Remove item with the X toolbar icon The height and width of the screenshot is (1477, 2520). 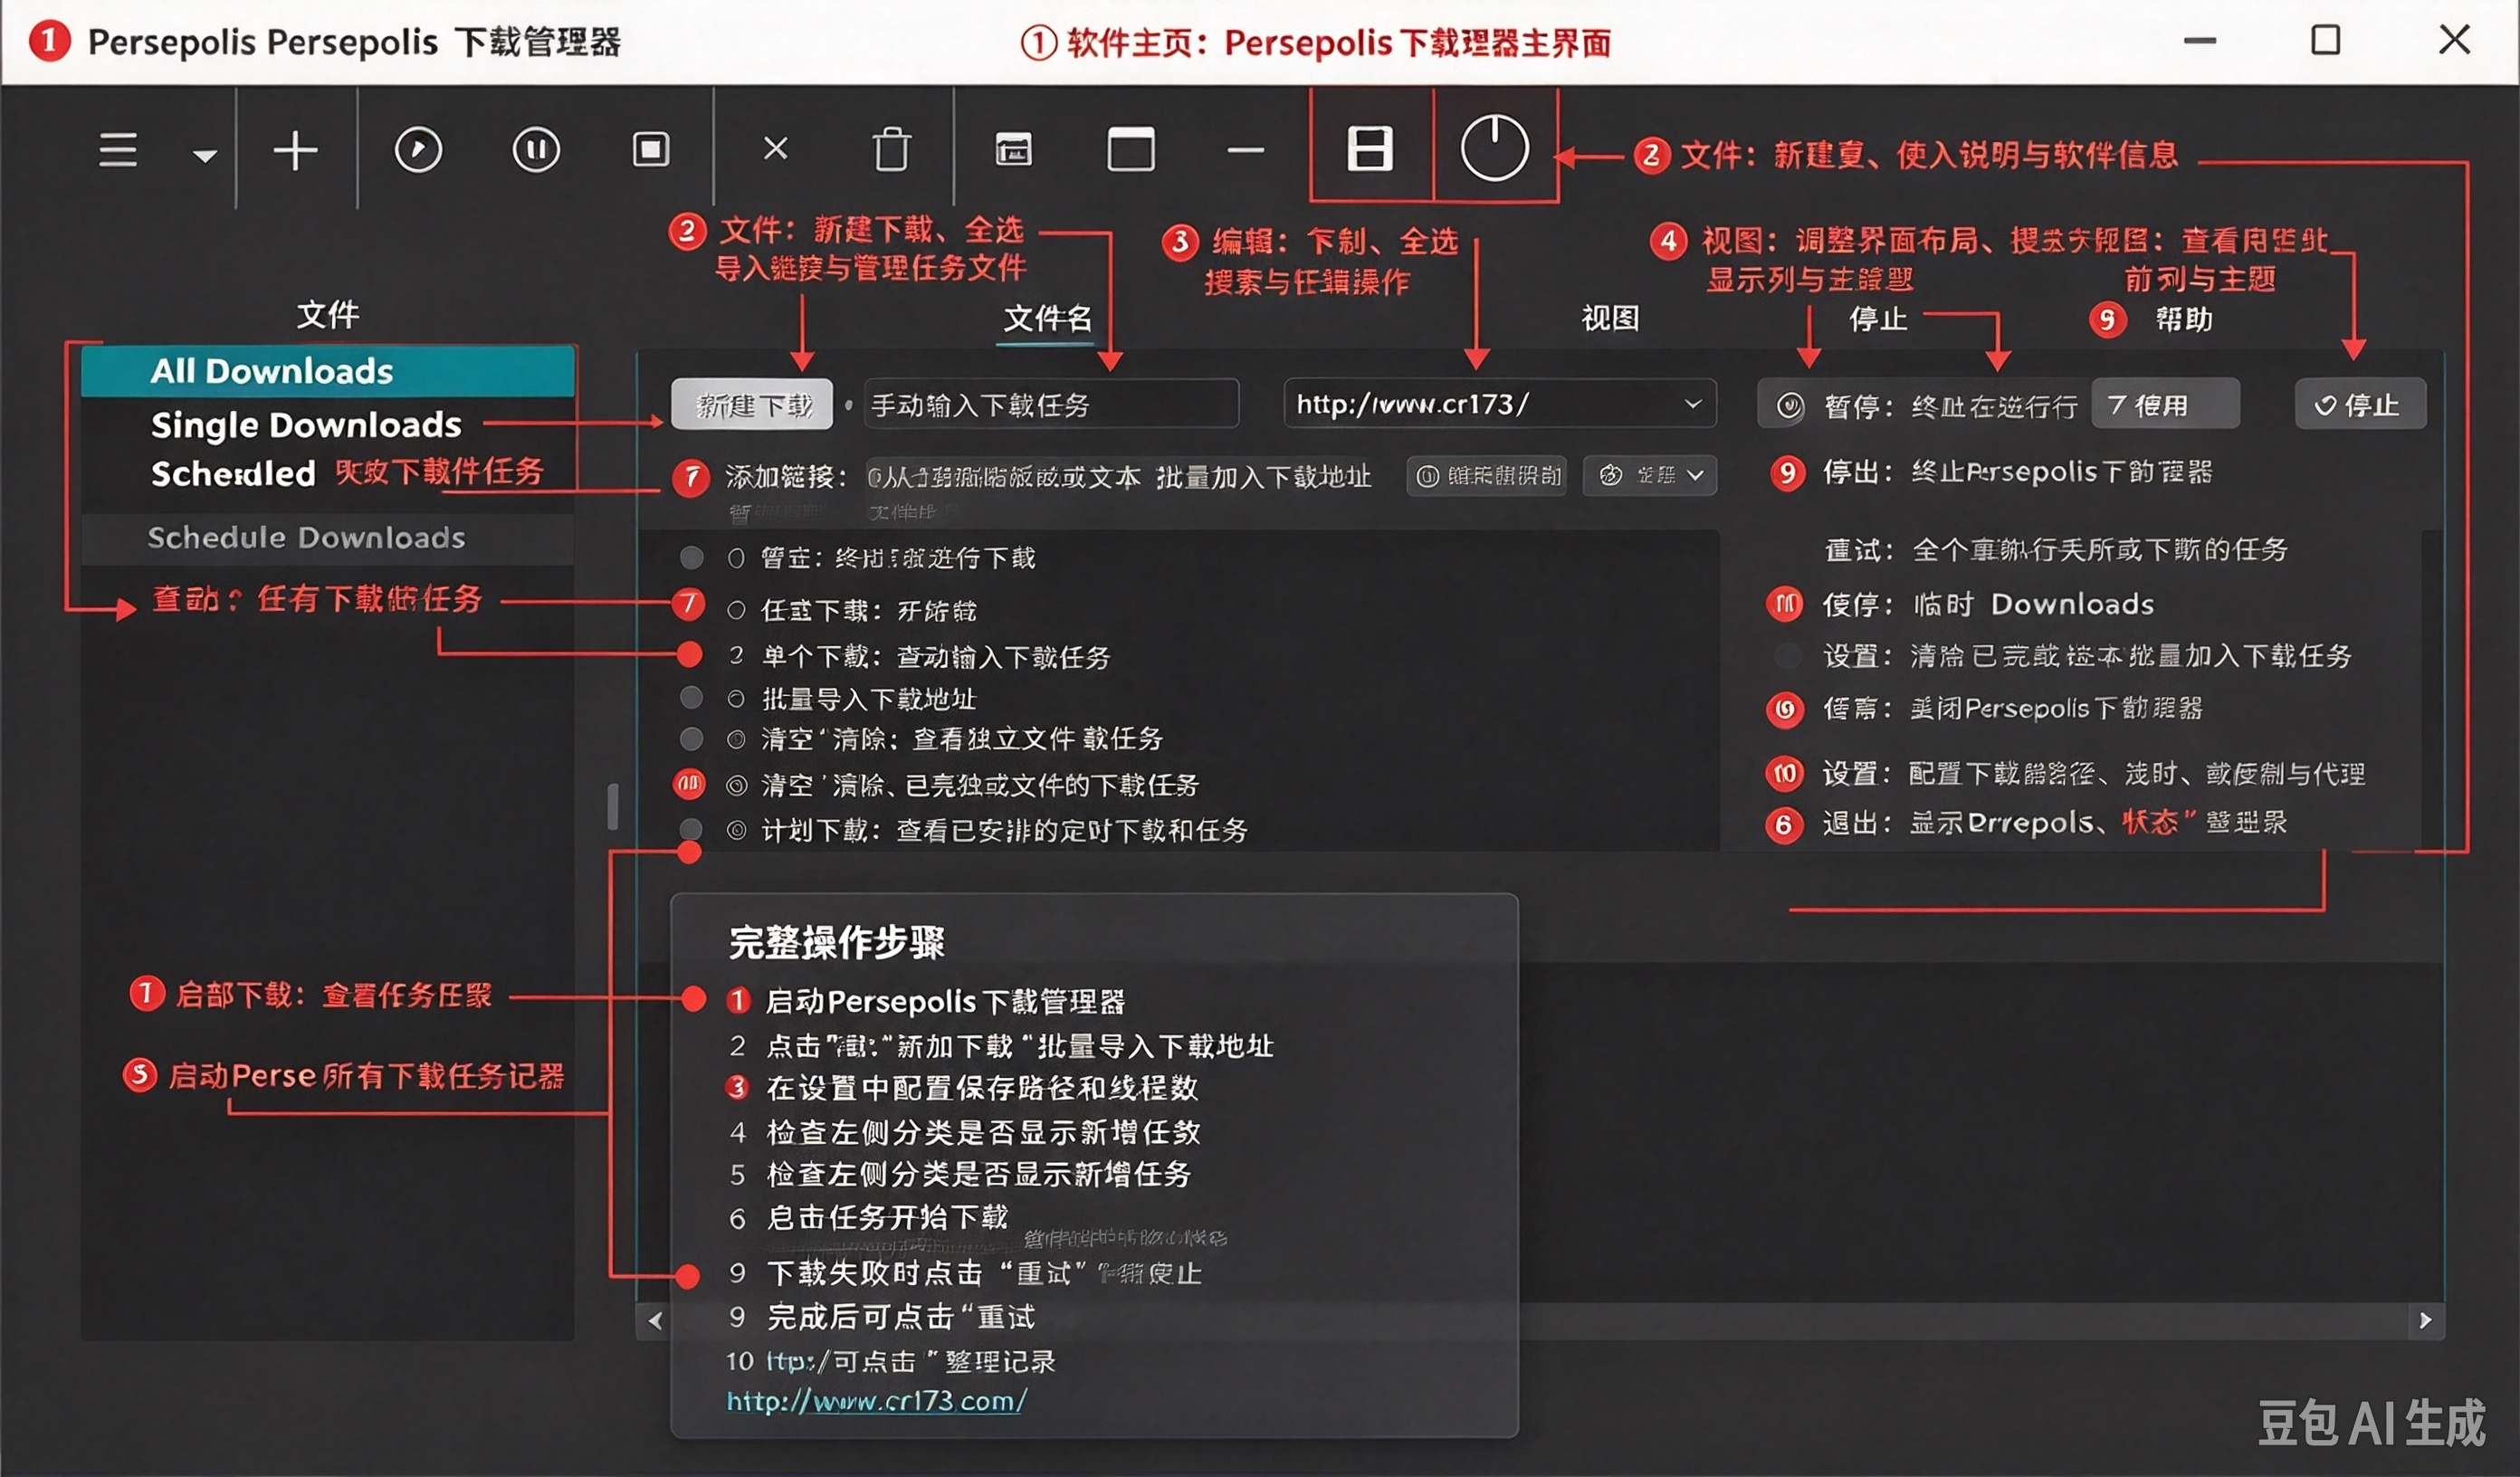pyautogui.click(x=776, y=149)
